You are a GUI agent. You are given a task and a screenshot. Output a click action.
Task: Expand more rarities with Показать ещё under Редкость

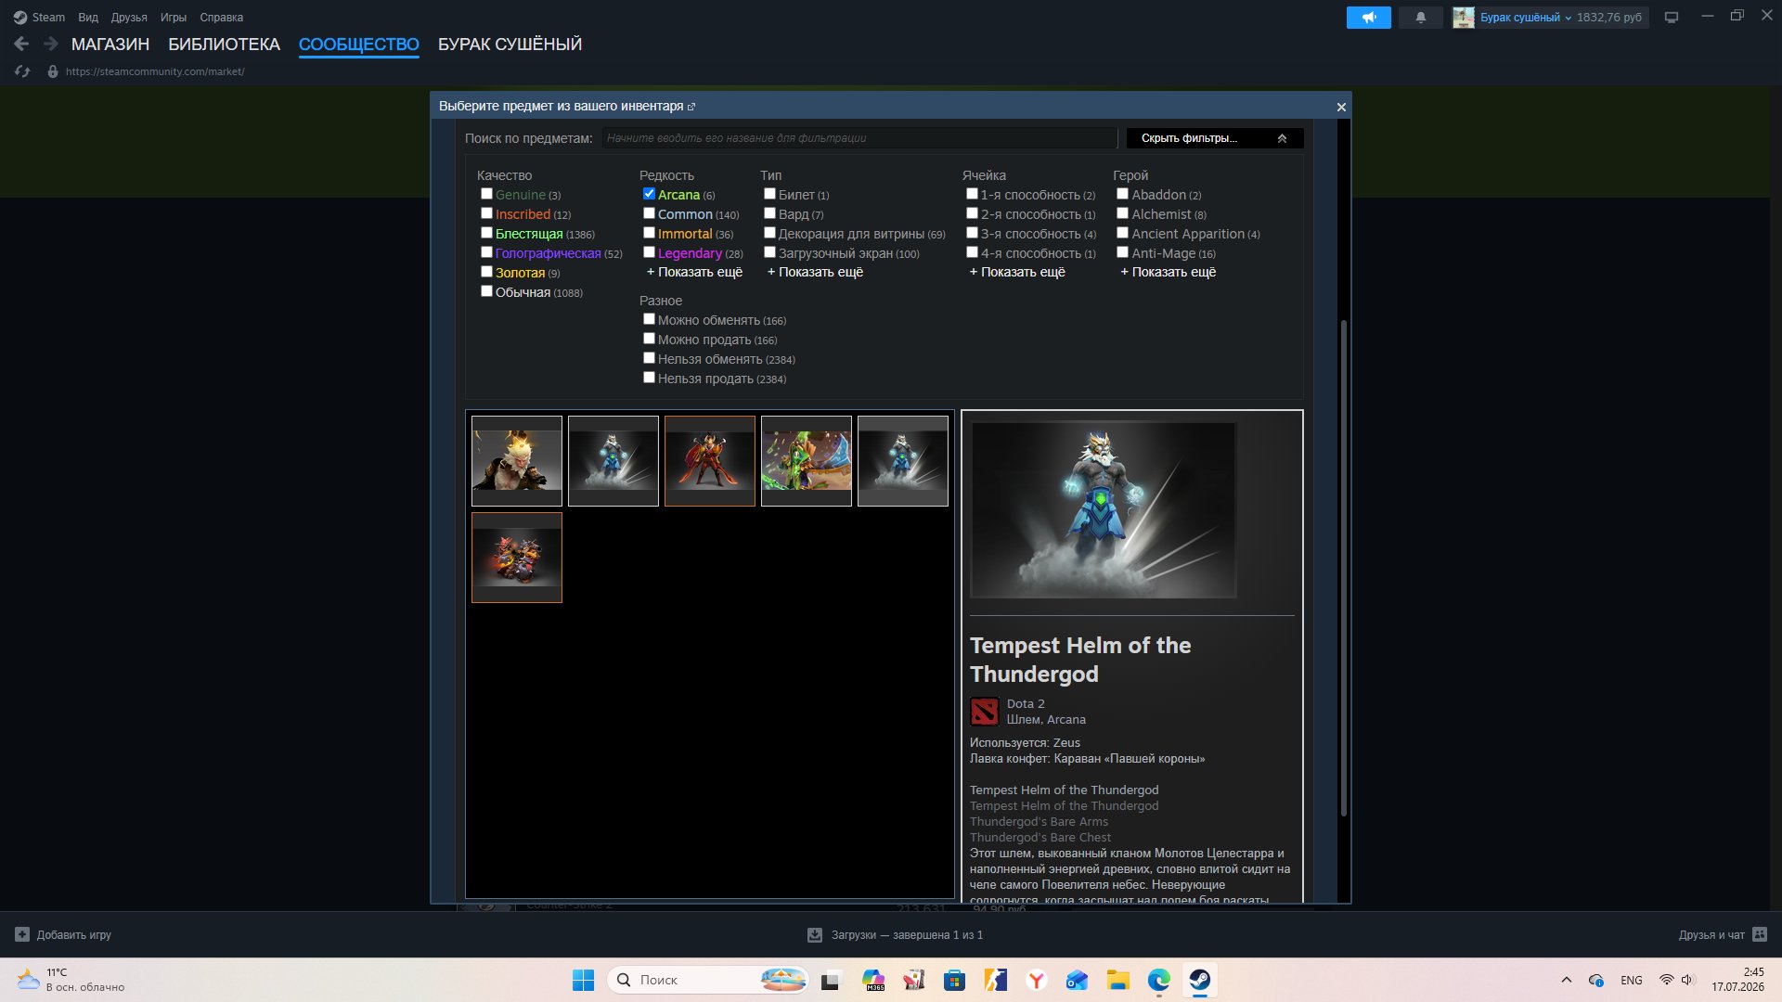[694, 272]
